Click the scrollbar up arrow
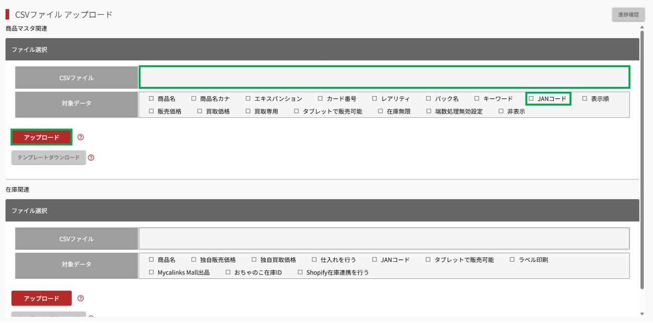653x323 pixels. point(642,27)
